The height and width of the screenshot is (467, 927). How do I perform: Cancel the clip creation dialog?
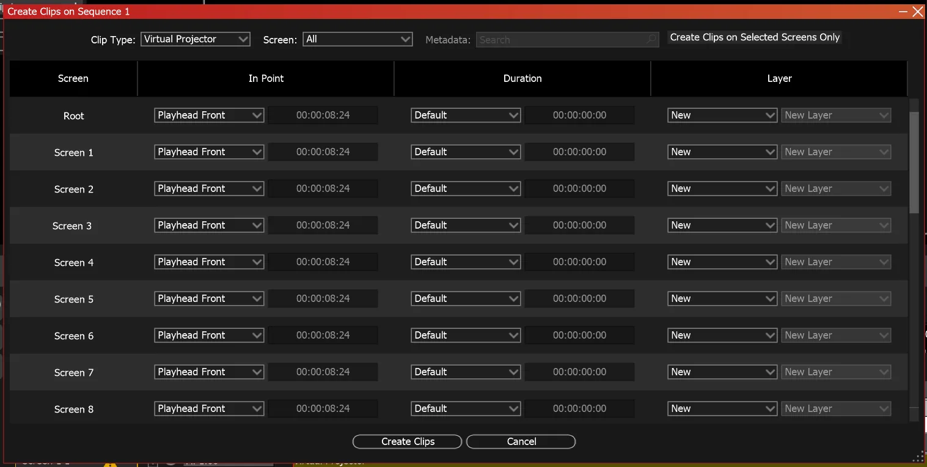point(521,441)
